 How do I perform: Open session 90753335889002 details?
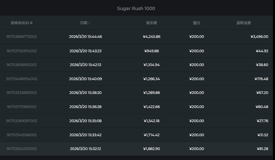[x=21, y=92]
